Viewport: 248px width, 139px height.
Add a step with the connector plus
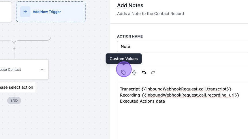(x=14, y=49)
